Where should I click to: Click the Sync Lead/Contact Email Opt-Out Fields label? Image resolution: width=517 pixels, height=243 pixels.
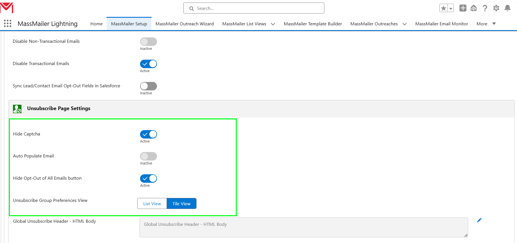tap(66, 86)
